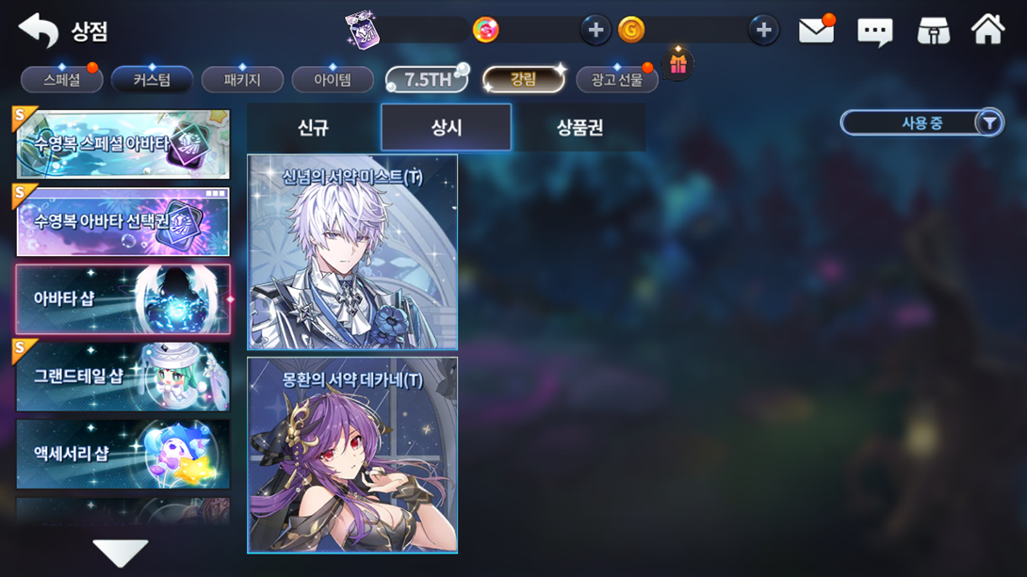Return to home via house icon
Image resolution: width=1027 pixels, height=577 pixels.
point(987,29)
